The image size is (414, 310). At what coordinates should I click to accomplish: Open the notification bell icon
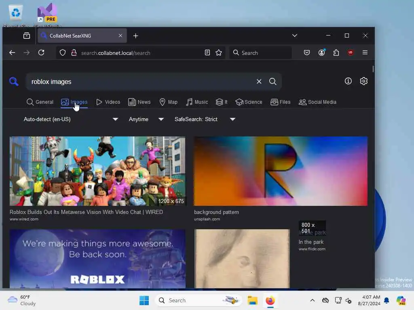click(x=387, y=300)
